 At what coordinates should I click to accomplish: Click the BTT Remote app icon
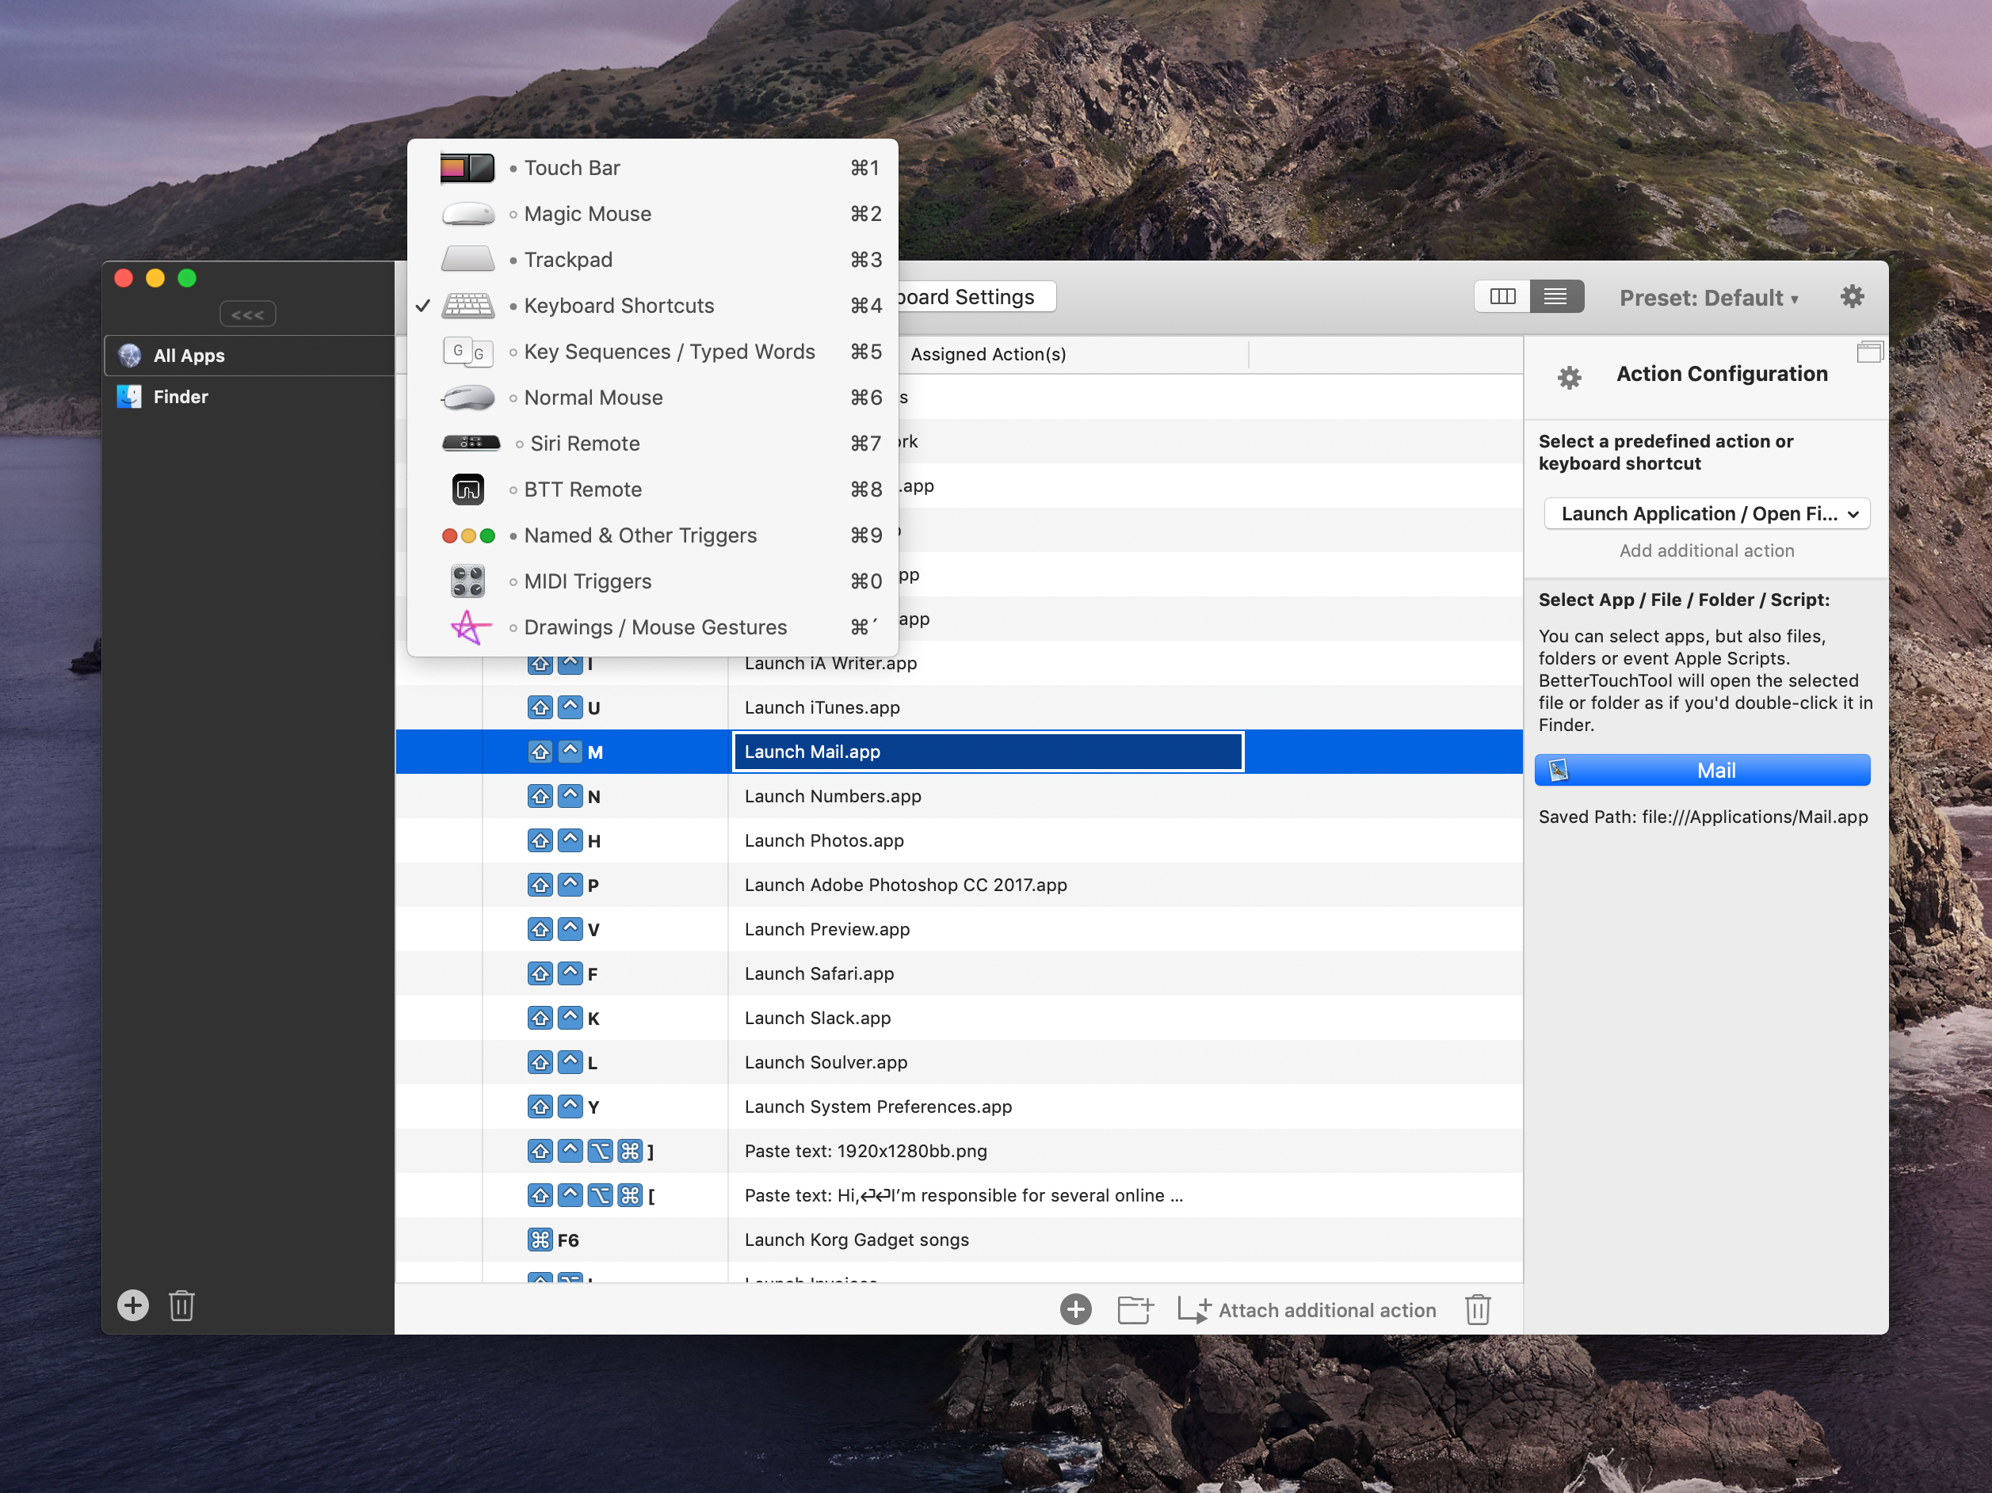click(468, 489)
